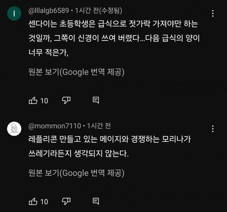Viewport: 227px width, 212px height.
Task: Open the @mommon7110 channel username link
Action: 54,126
